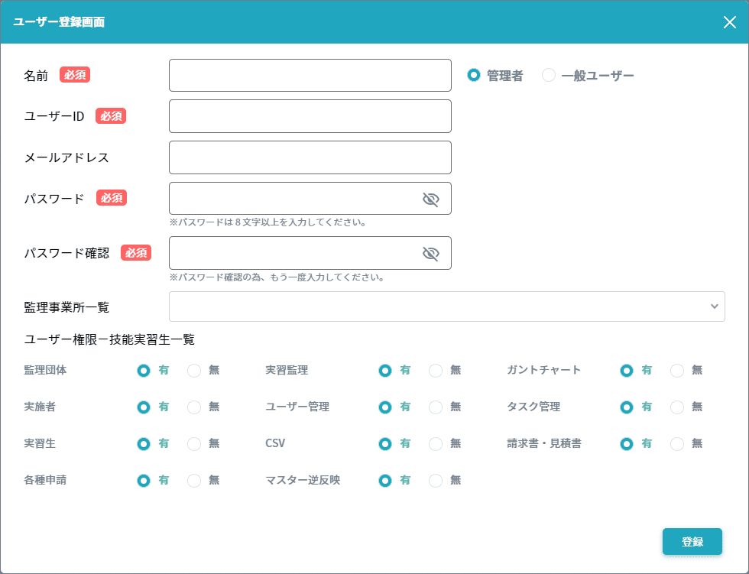Select 無 for ユーザー管理 permission

click(436, 407)
